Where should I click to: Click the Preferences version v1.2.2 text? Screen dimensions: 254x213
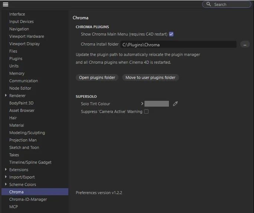click(x=99, y=193)
